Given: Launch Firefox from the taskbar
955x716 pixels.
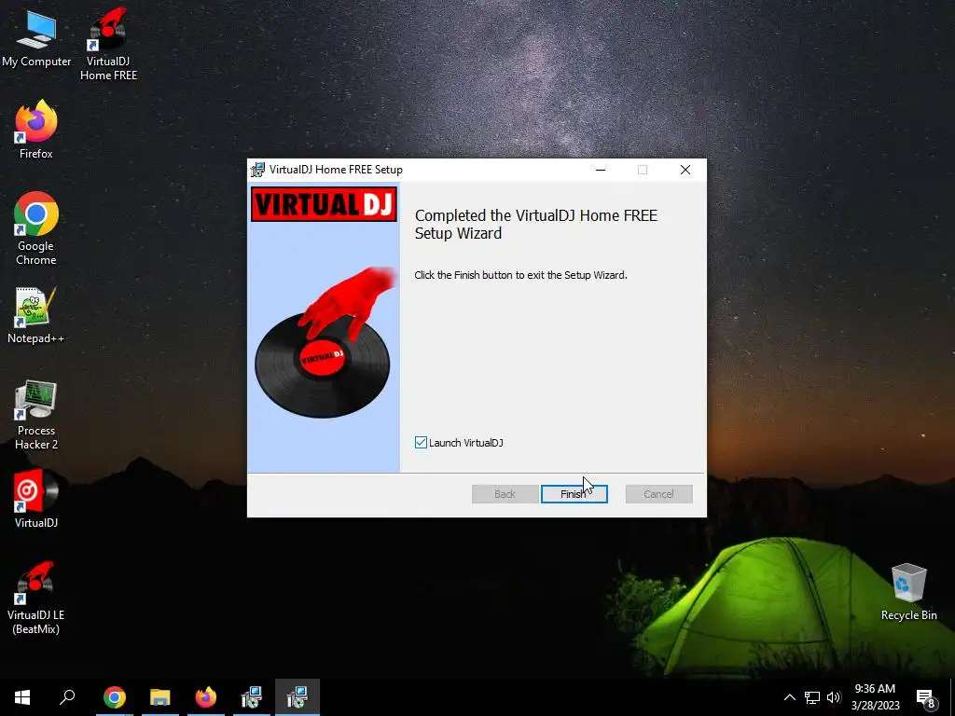Looking at the screenshot, I should (x=206, y=697).
